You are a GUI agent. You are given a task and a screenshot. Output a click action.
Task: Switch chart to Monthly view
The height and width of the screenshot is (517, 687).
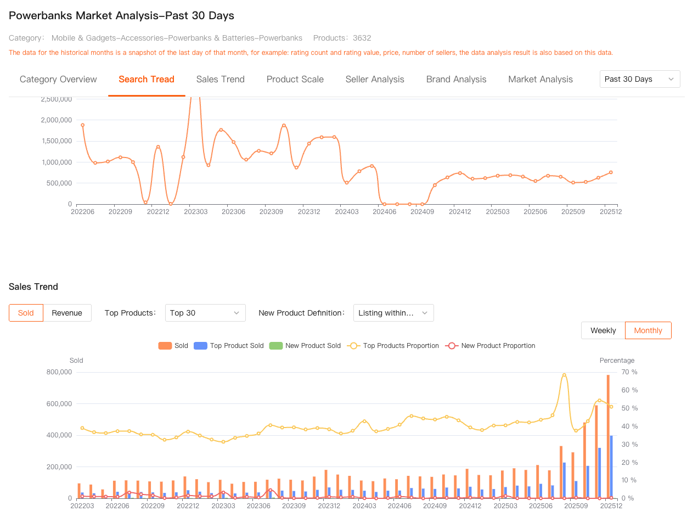(x=648, y=330)
